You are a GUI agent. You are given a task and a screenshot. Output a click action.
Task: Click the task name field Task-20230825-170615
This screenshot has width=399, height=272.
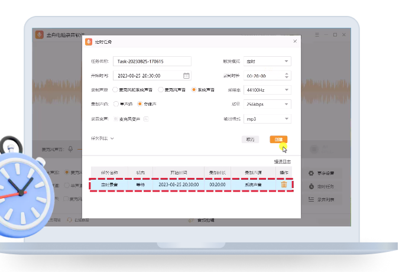pyautogui.click(x=153, y=61)
